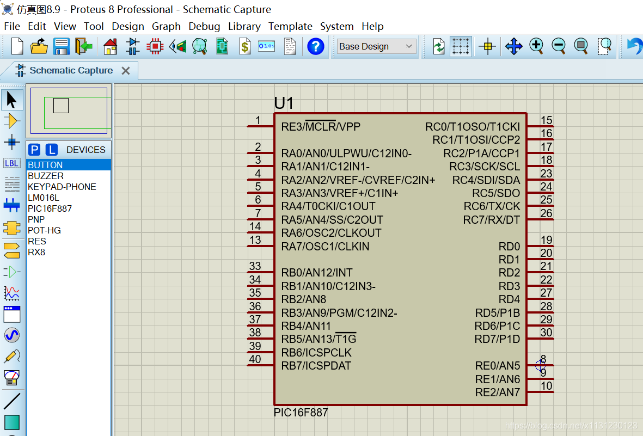Viewport: 643px width, 436px height.
Task: Click the Center at Cursor pan icon
Action: (513, 46)
